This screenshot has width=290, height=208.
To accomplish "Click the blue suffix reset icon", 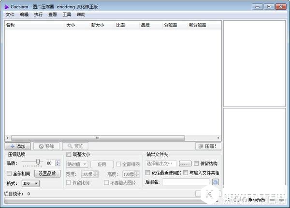I will (216, 182).
